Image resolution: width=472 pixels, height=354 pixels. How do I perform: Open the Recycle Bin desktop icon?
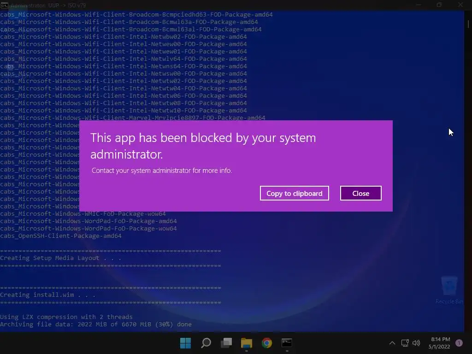[x=449, y=289]
